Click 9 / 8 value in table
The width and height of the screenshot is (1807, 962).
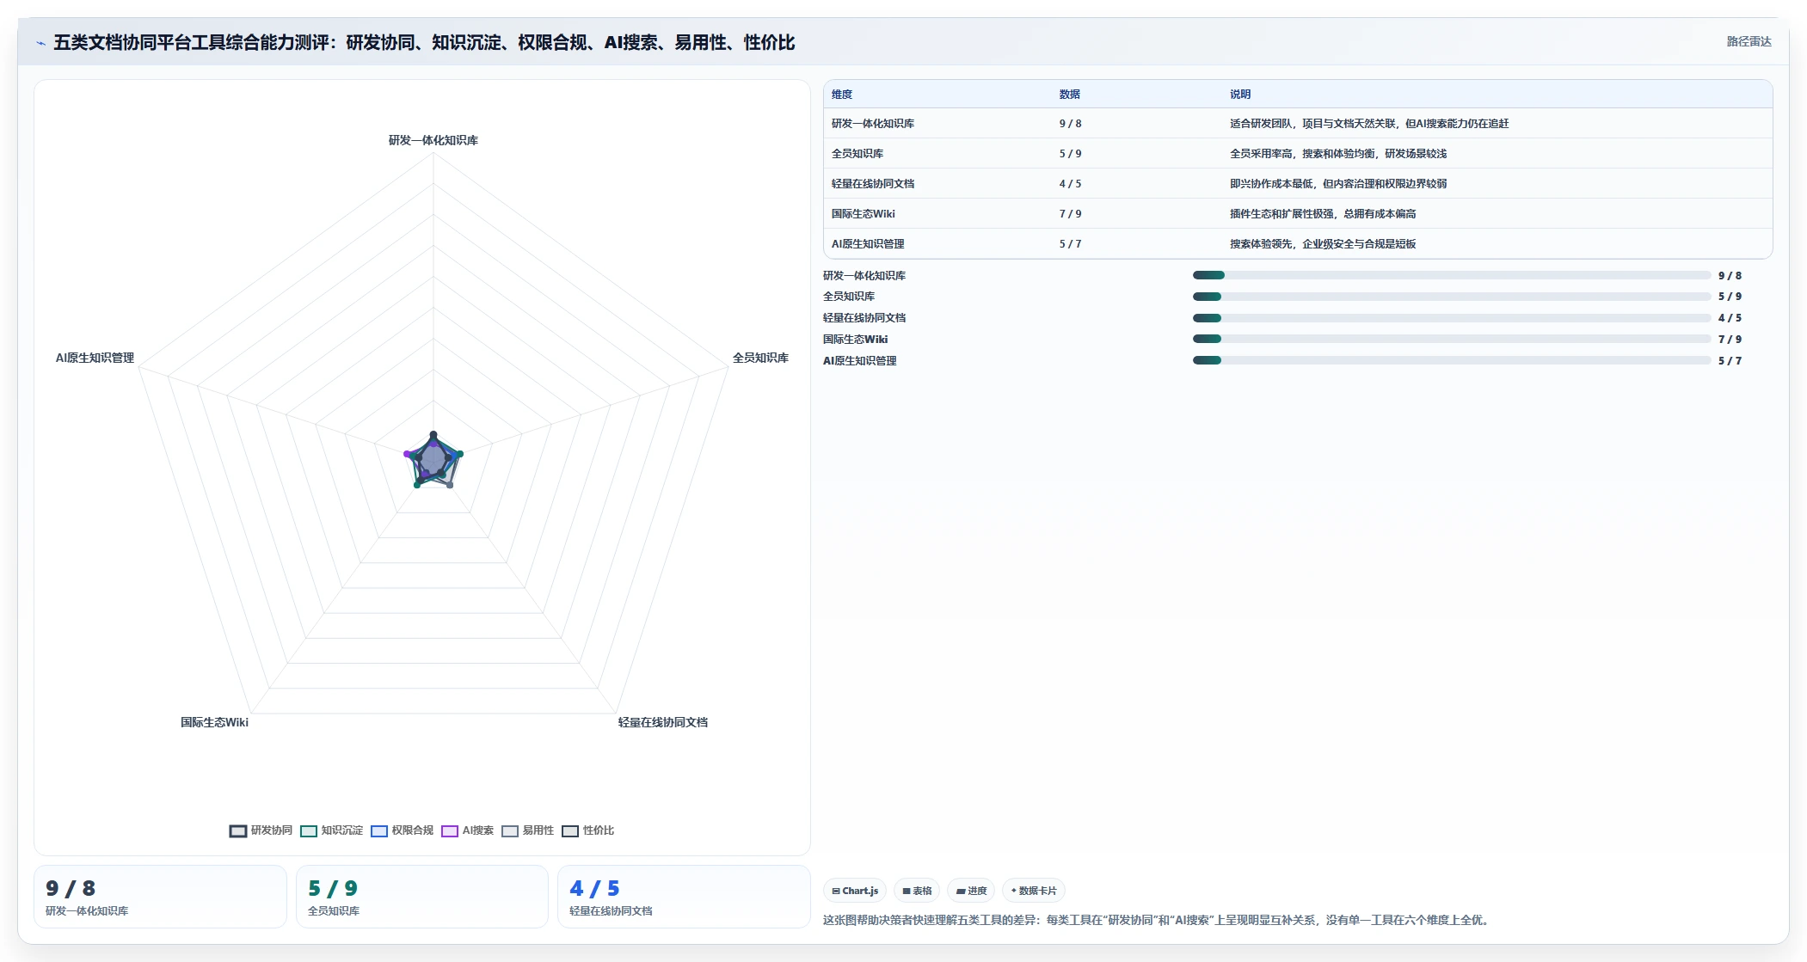tap(1070, 124)
